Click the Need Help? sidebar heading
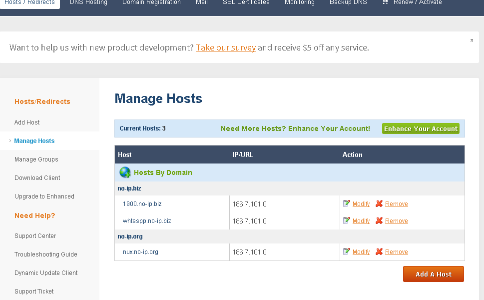The width and height of the screenshot is (484, 300). [34, 215]
